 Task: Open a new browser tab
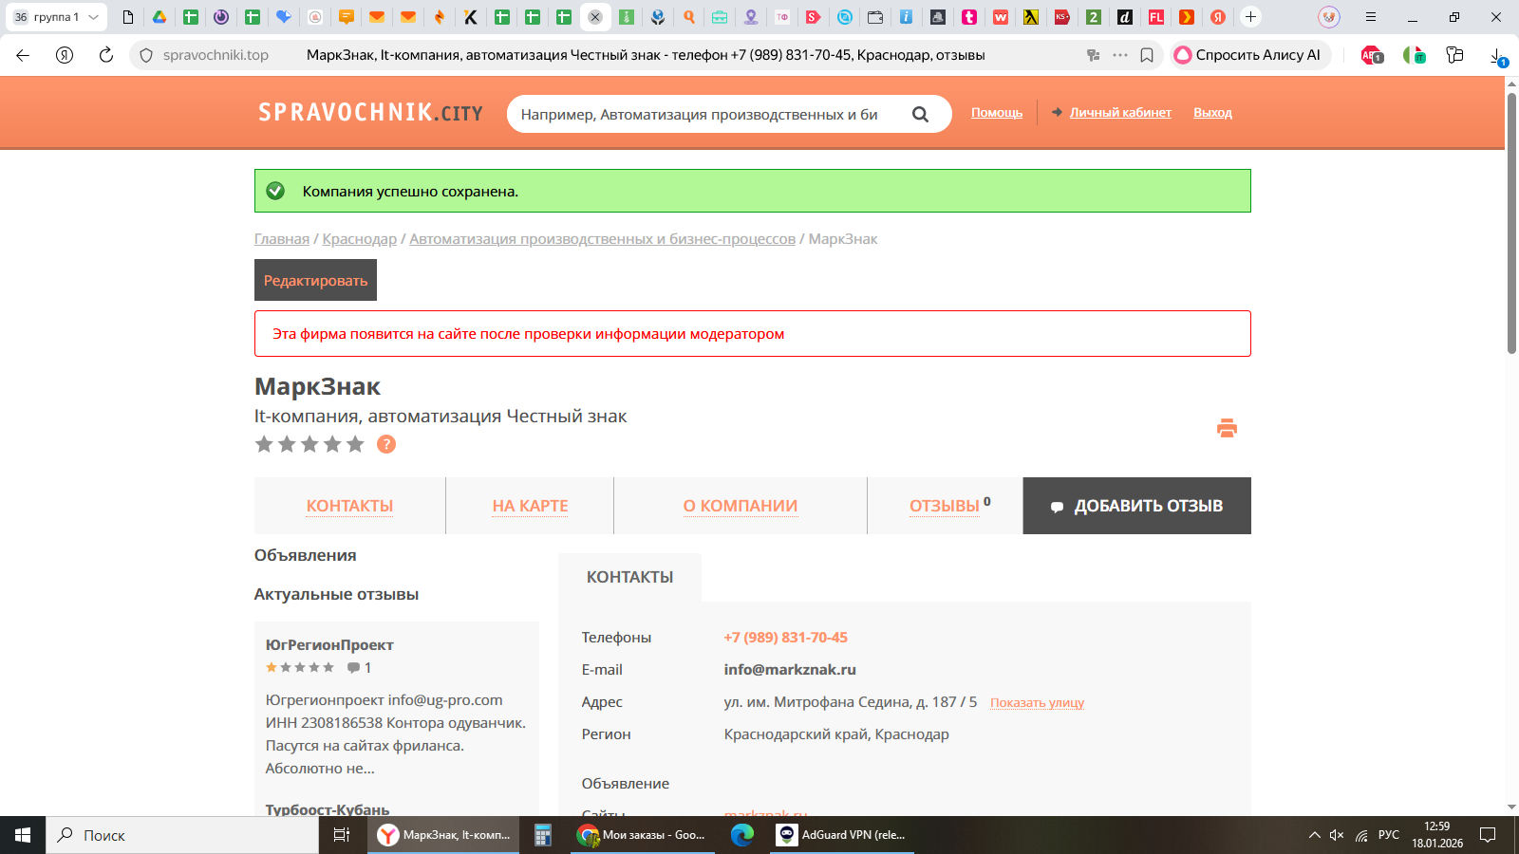[x=1250, y=17]
